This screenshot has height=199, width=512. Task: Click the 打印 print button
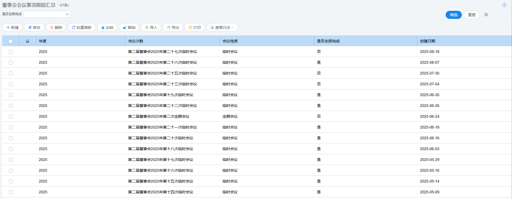[x=195, y=28]
